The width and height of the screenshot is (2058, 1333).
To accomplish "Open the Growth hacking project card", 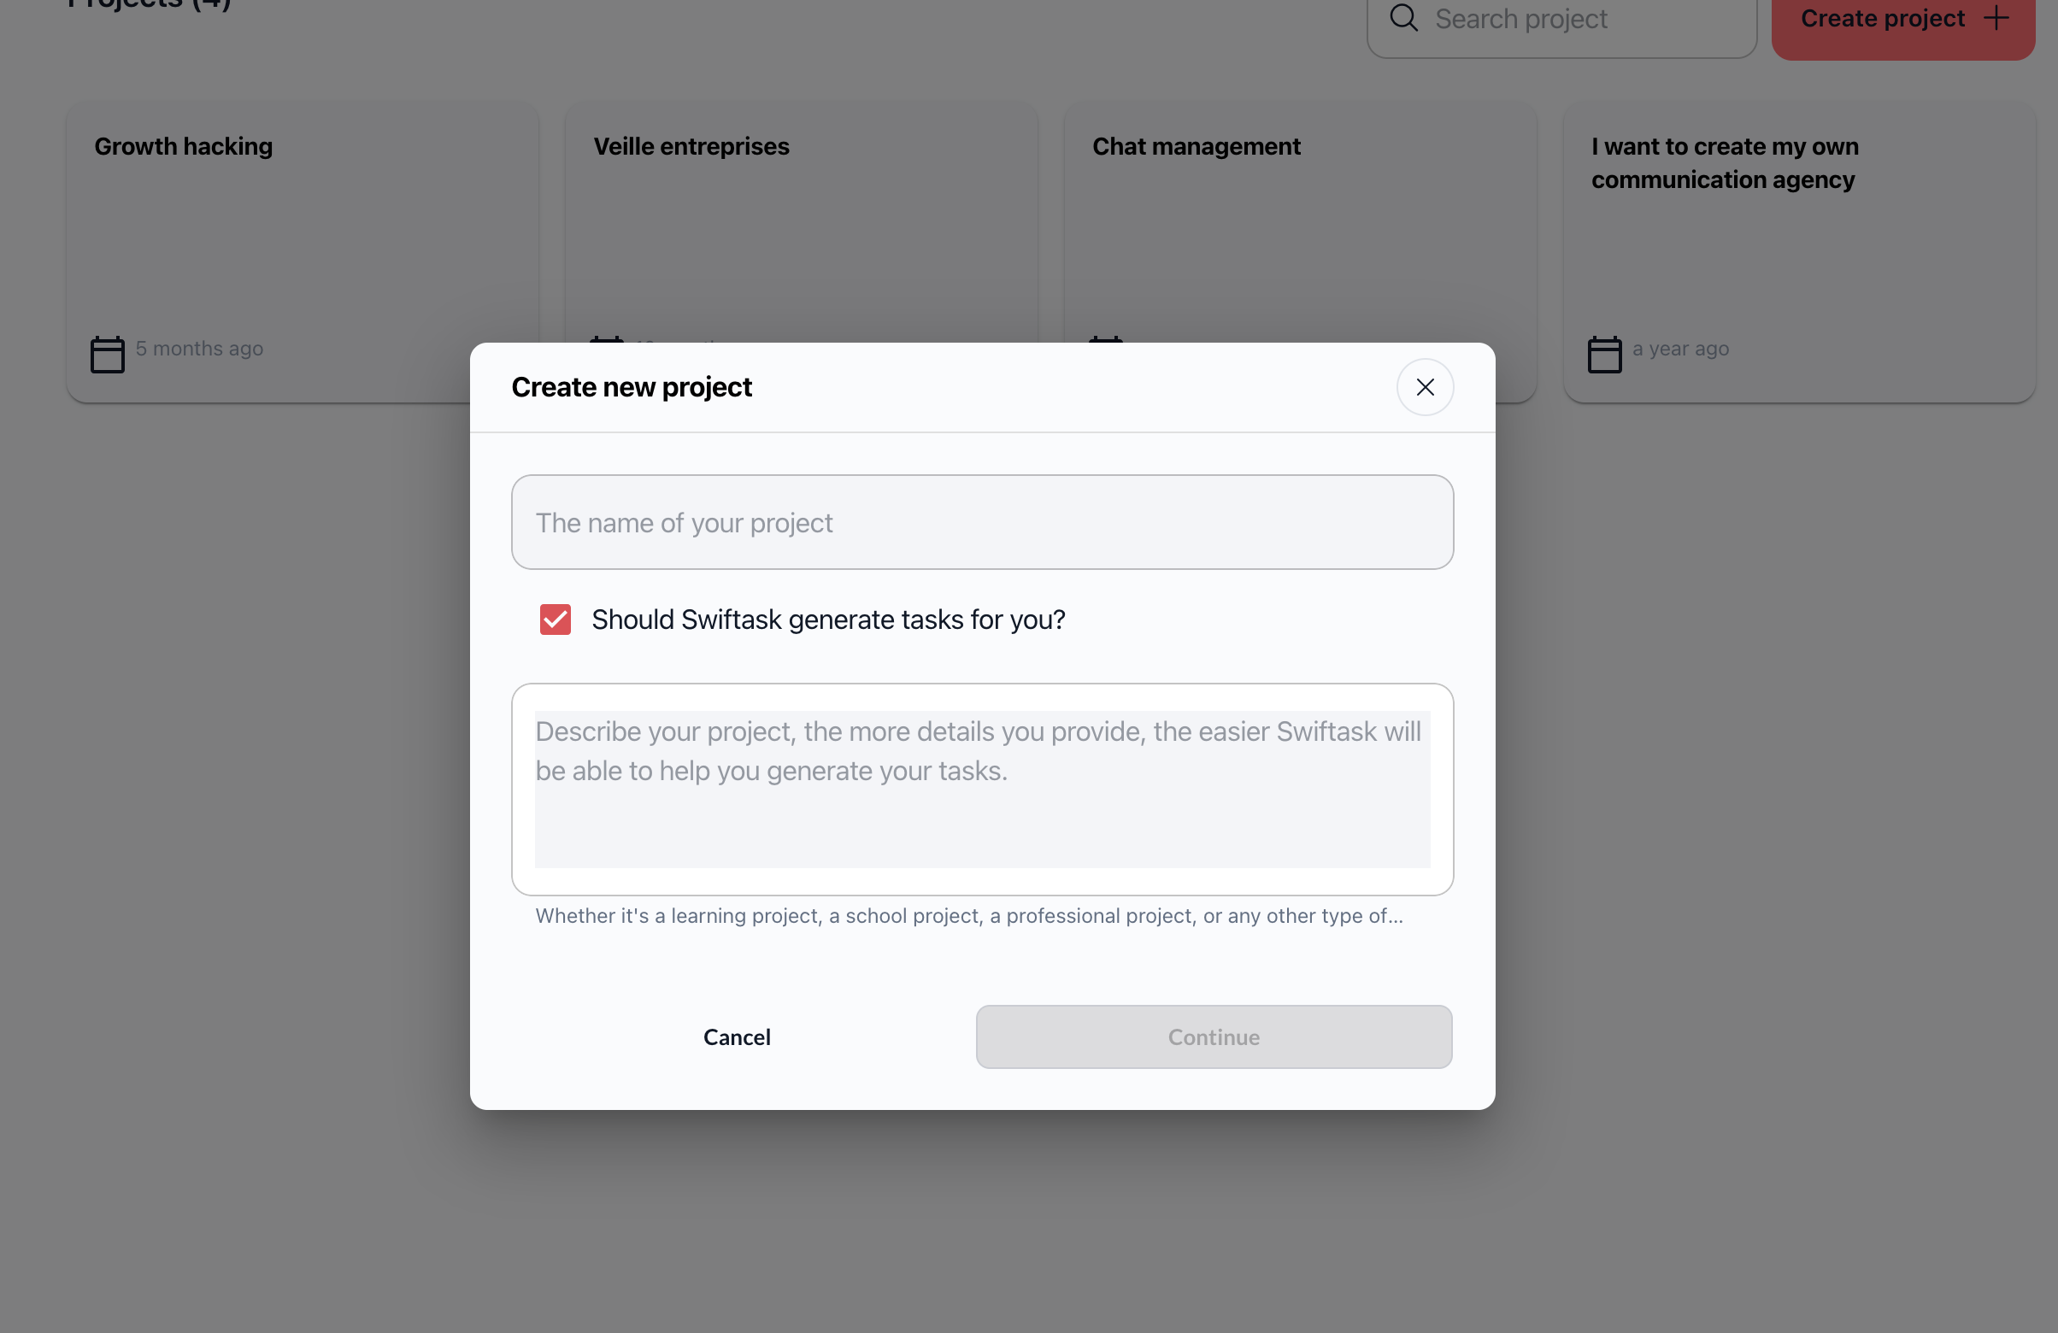I will [x=303, y=252].
